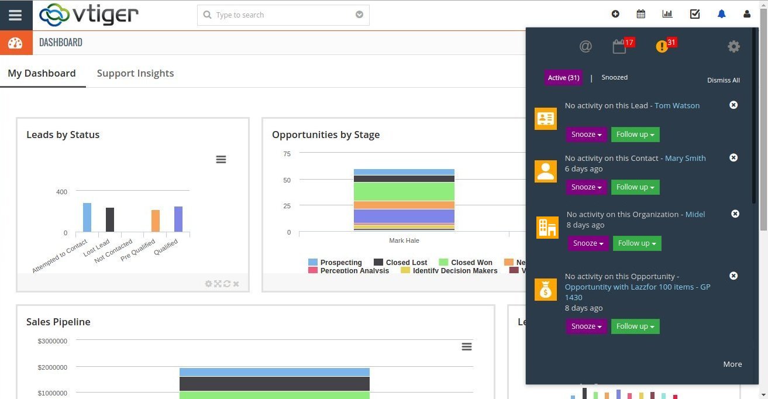Open the Leads by Status widget settings gear
768x399 pixels.
(x=208, y=283)
